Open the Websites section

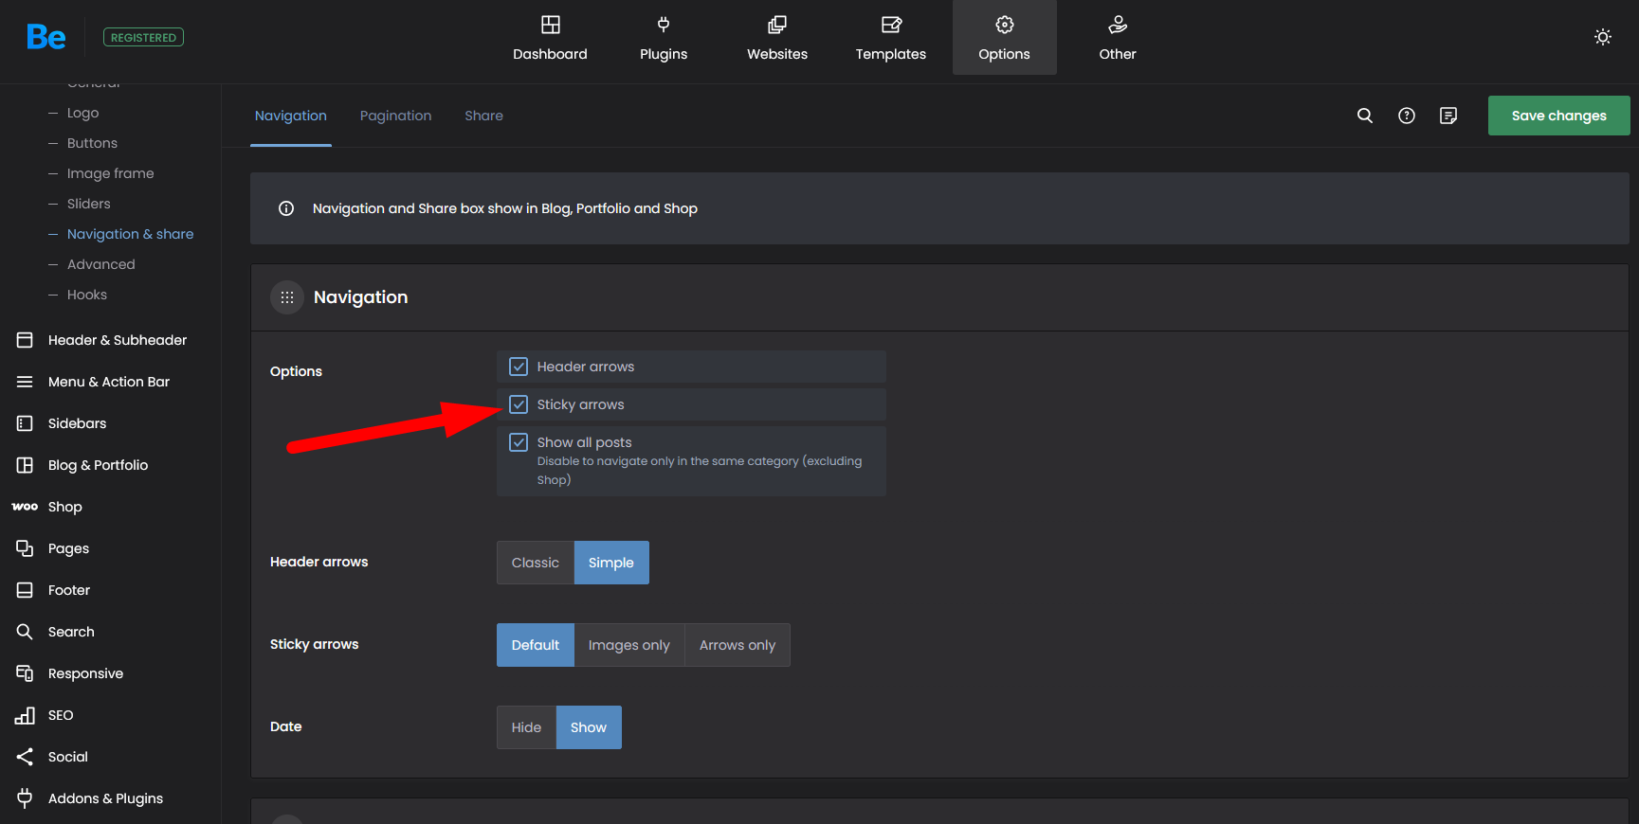[x=776, y=38]
